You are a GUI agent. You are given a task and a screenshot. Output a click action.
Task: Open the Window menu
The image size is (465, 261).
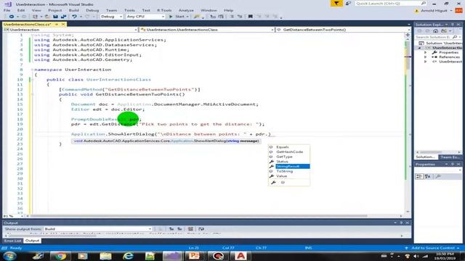209,10
